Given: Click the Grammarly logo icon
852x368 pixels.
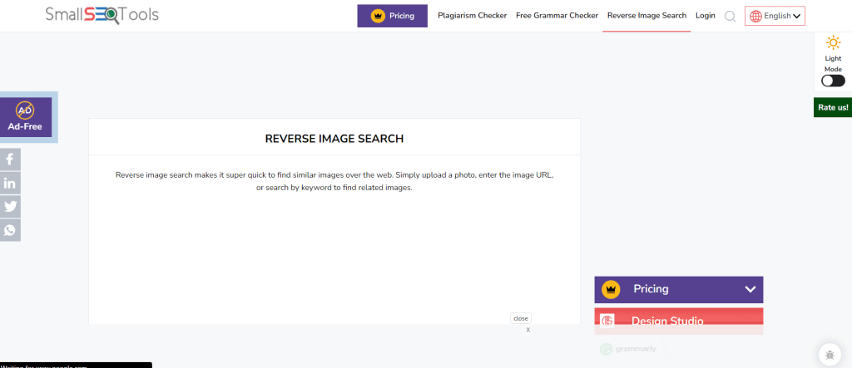Looking at the screenshot, I should click(x=606, y=349).
